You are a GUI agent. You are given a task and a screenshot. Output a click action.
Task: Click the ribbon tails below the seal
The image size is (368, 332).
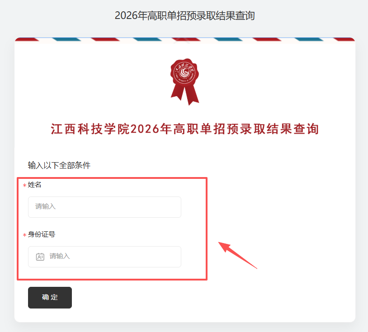(x=185, y=95)
